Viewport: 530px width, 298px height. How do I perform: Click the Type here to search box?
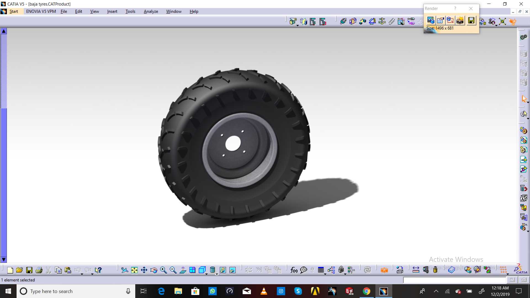coord(76,291)
